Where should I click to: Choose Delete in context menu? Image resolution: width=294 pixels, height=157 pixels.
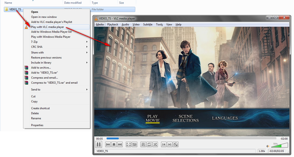[57, 113]
